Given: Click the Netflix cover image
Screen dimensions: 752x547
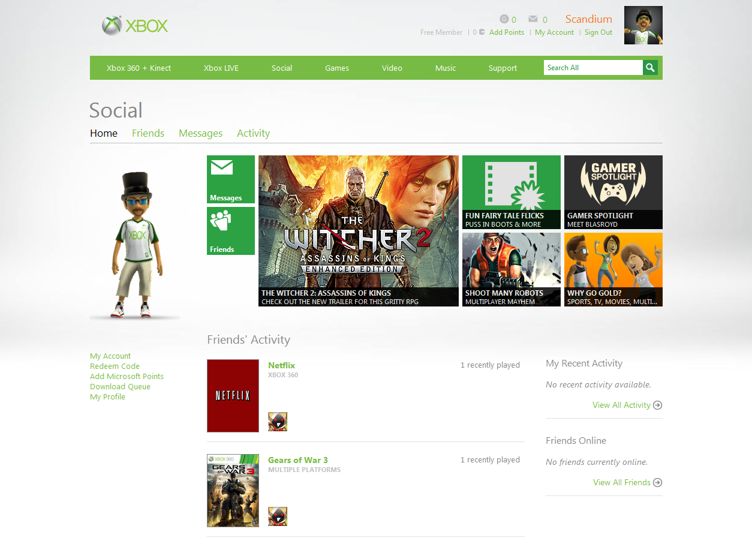Looking at the screenshot, I should point(233,396).
